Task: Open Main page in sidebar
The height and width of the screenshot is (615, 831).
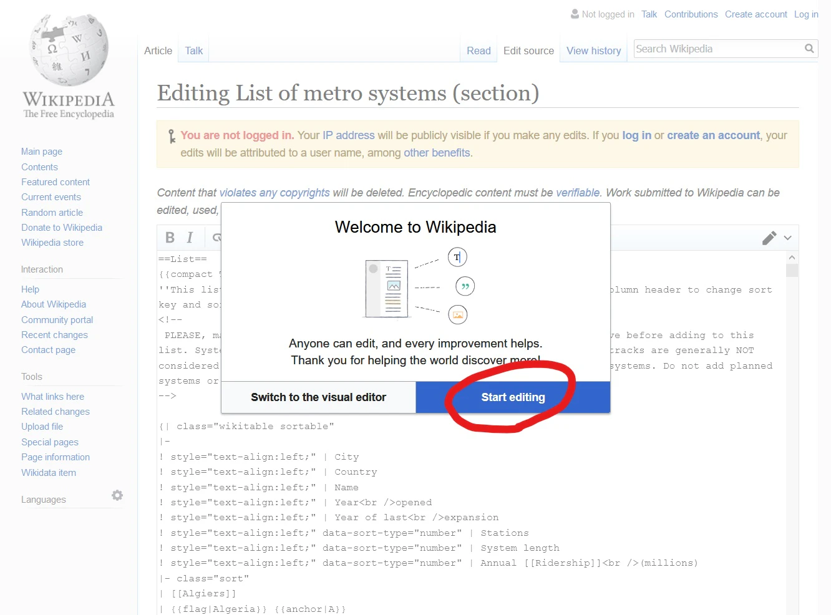Action: 42,152
